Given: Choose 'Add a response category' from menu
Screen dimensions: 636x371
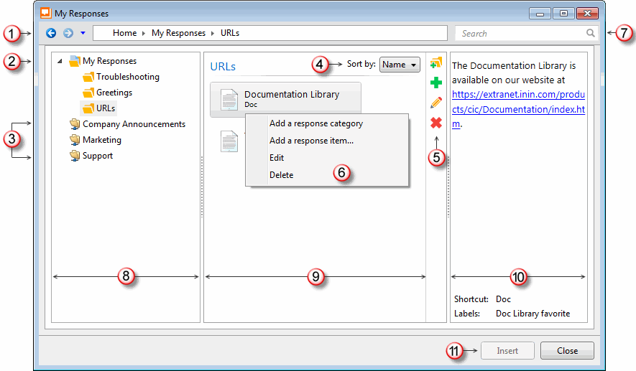Looking at the screenshot, I should click(x=315, y=123).
